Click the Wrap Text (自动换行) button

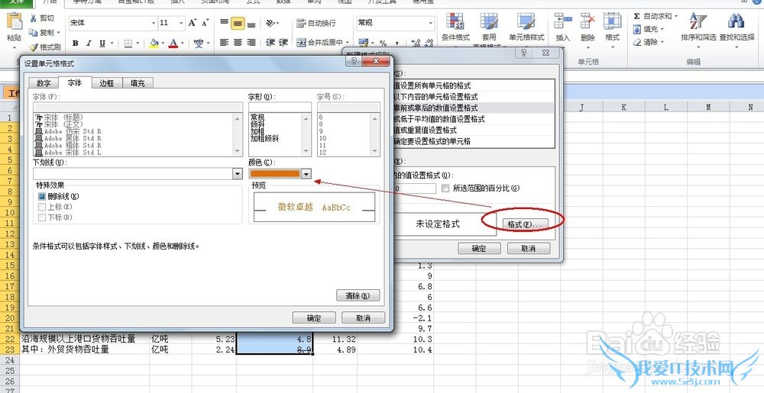pyautogui.click(x=316, y=23)
